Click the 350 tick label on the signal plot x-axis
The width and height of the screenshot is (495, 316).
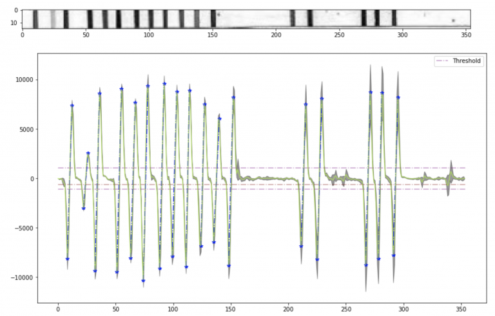coord(461,309)
